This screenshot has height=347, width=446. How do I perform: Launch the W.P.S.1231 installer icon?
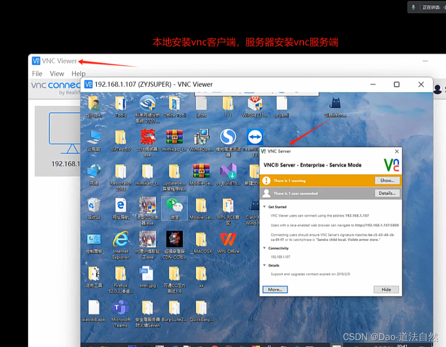tap(255, 103)
